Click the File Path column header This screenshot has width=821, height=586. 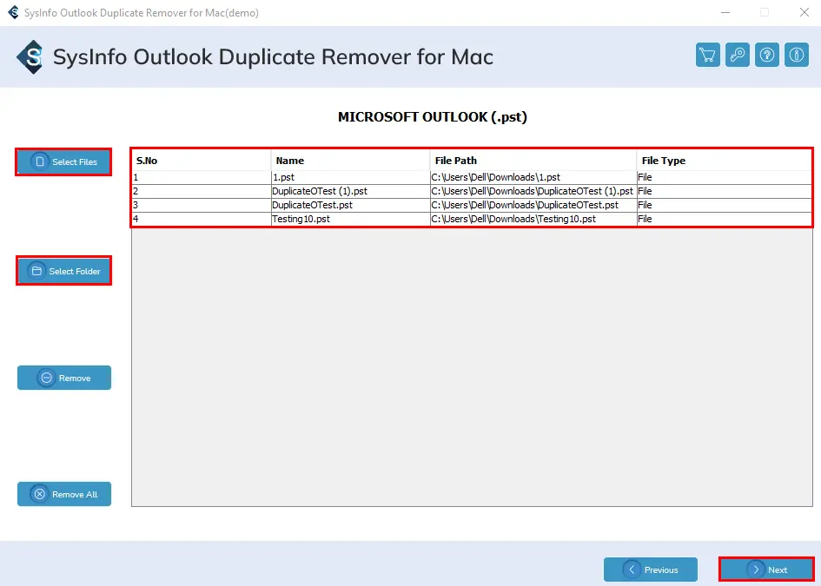pos(533,161)
